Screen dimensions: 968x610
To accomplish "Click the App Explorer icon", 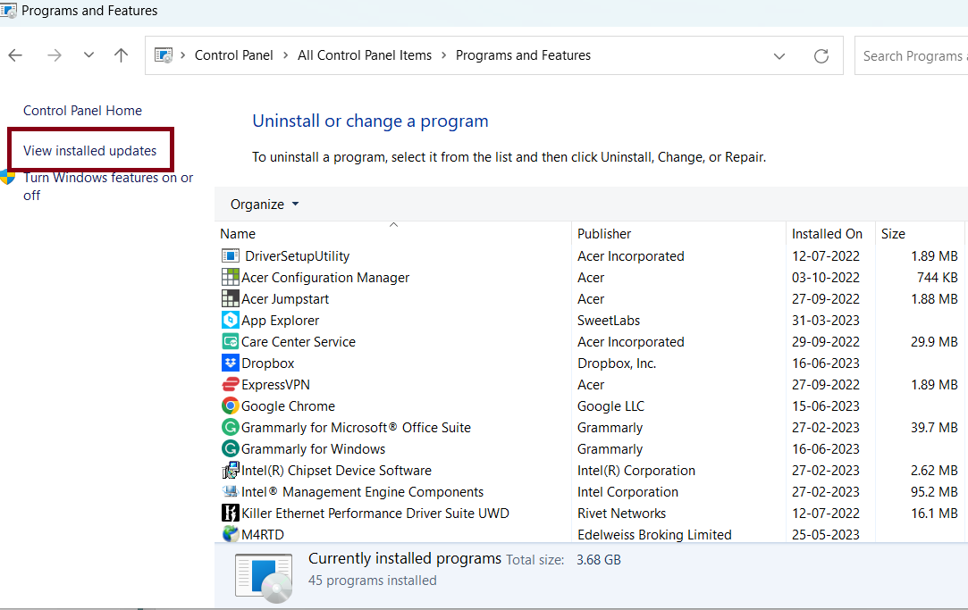I will point(231,320).
